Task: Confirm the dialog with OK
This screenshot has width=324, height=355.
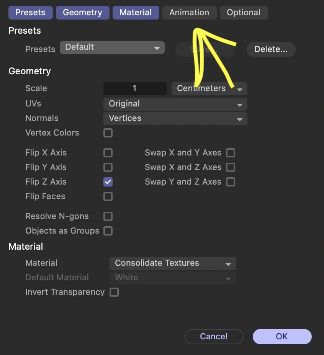Action: 282,337
